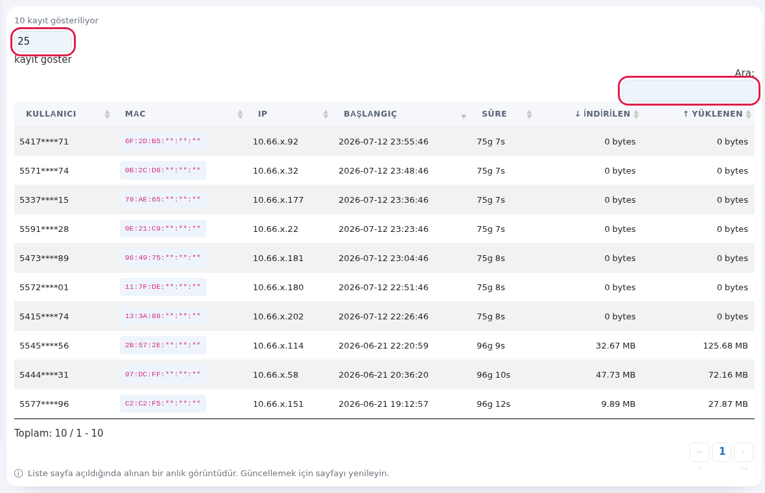Sort by MAC column sort icon
Image resolution: width=765 pixels, height=493 pixels.
240,114
